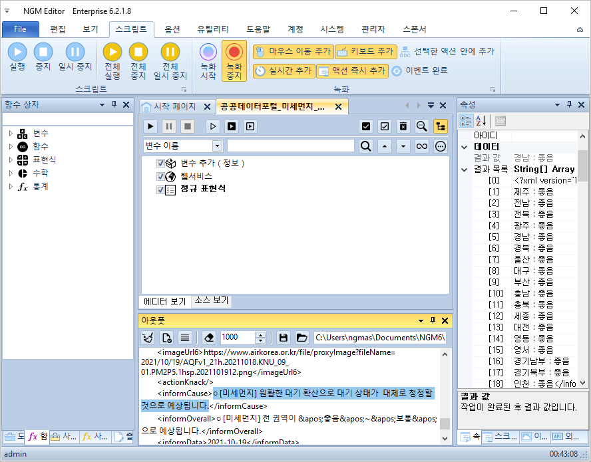
Task: Click the 1000 value stepper up arrow
Action: (260, 334)
